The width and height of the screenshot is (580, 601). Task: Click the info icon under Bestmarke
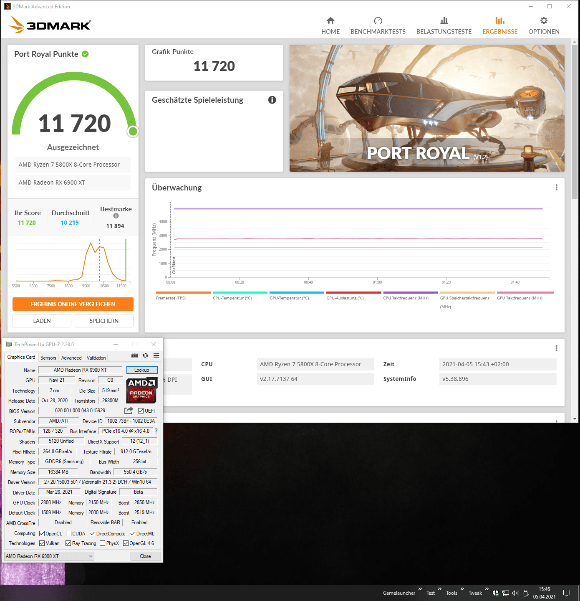click(x=116, y=216)
